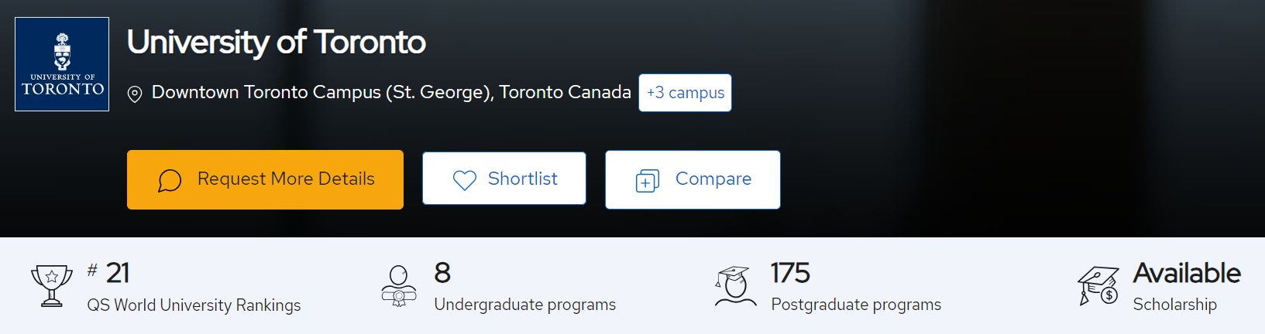Image resolution: width=1265 pixels, height=334 pixels.
Task: Click the Request More Details button
Action: tap(265, 179)
